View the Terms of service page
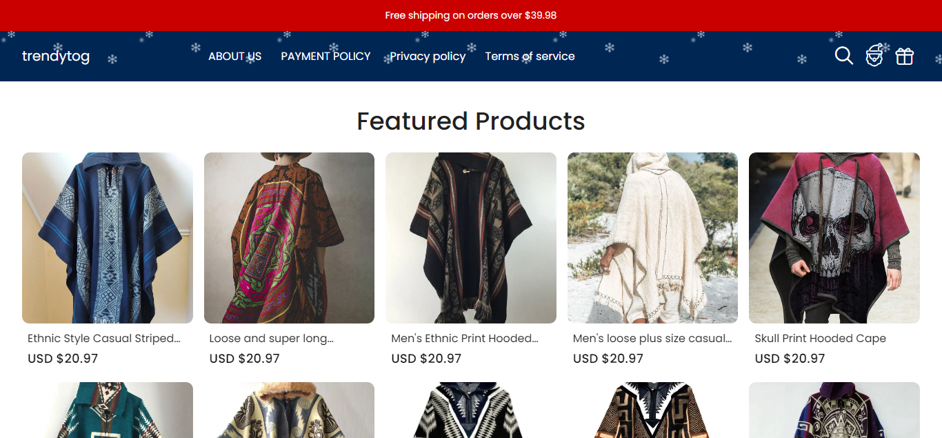Image resolution: width=942 pixels, height=438 pixels. (530, 57)
